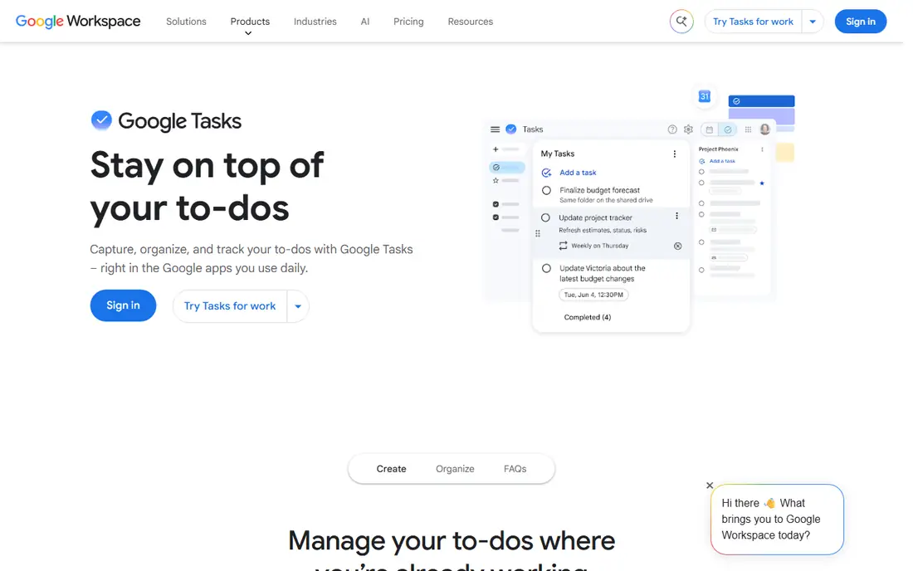Open Project Phoenix three-dot menu

[x=762, y=149]
